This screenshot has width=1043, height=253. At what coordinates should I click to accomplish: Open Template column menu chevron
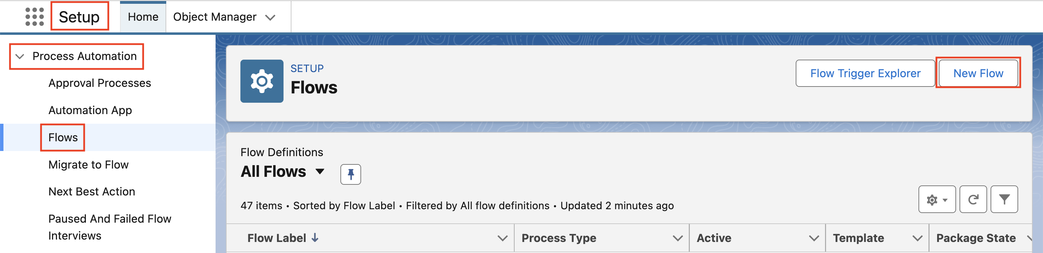(x=917, y=239)
